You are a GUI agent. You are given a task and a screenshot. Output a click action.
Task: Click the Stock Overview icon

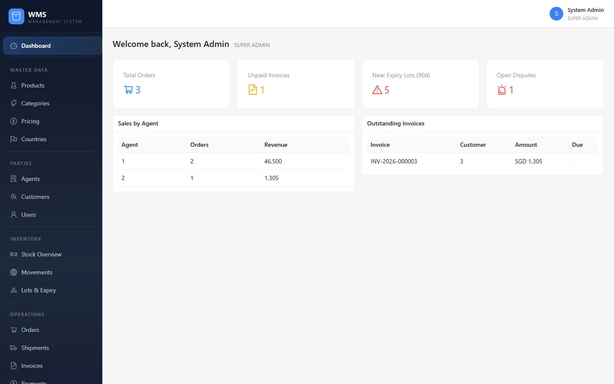click(x=14, y=254)
